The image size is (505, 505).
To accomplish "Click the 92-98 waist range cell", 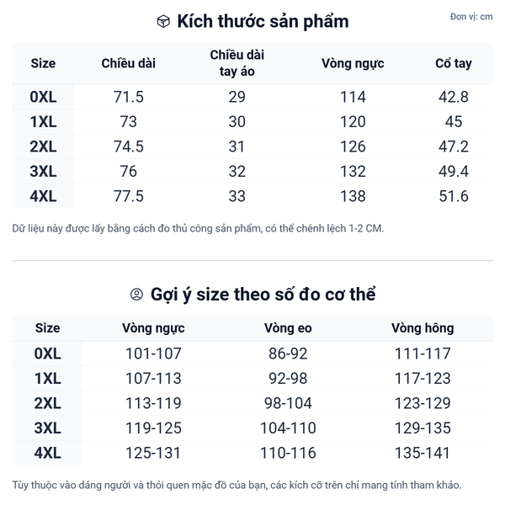I will tap(288, 378).
